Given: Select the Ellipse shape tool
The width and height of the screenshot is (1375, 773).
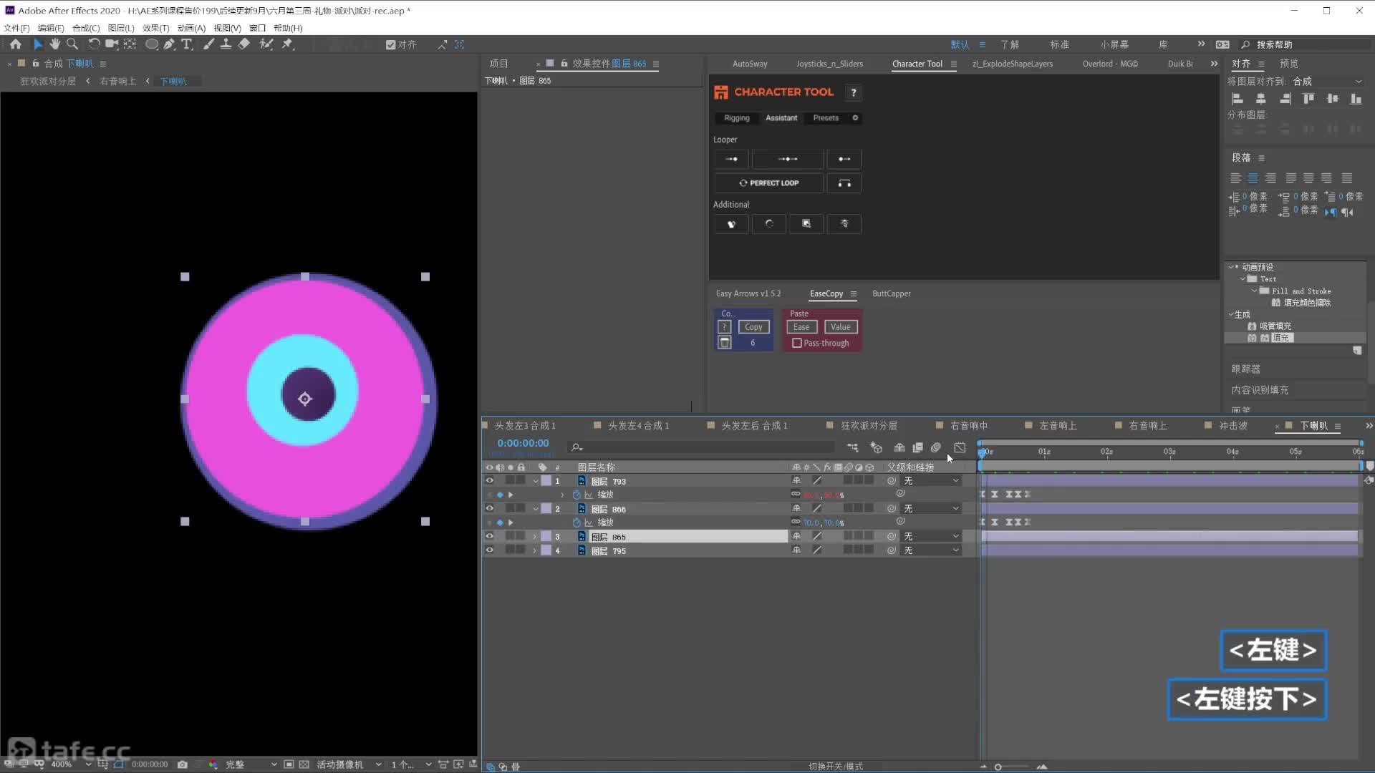Looking at the screenshot, I should click(152, 44).
